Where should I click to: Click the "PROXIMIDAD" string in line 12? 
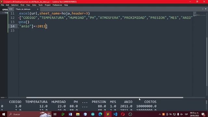click(x=134, y=18)
